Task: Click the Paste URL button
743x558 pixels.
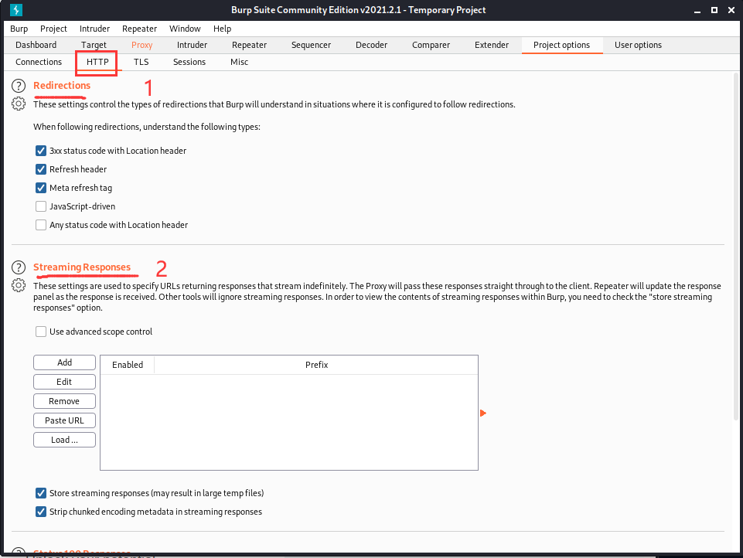Action: (64, 420)
